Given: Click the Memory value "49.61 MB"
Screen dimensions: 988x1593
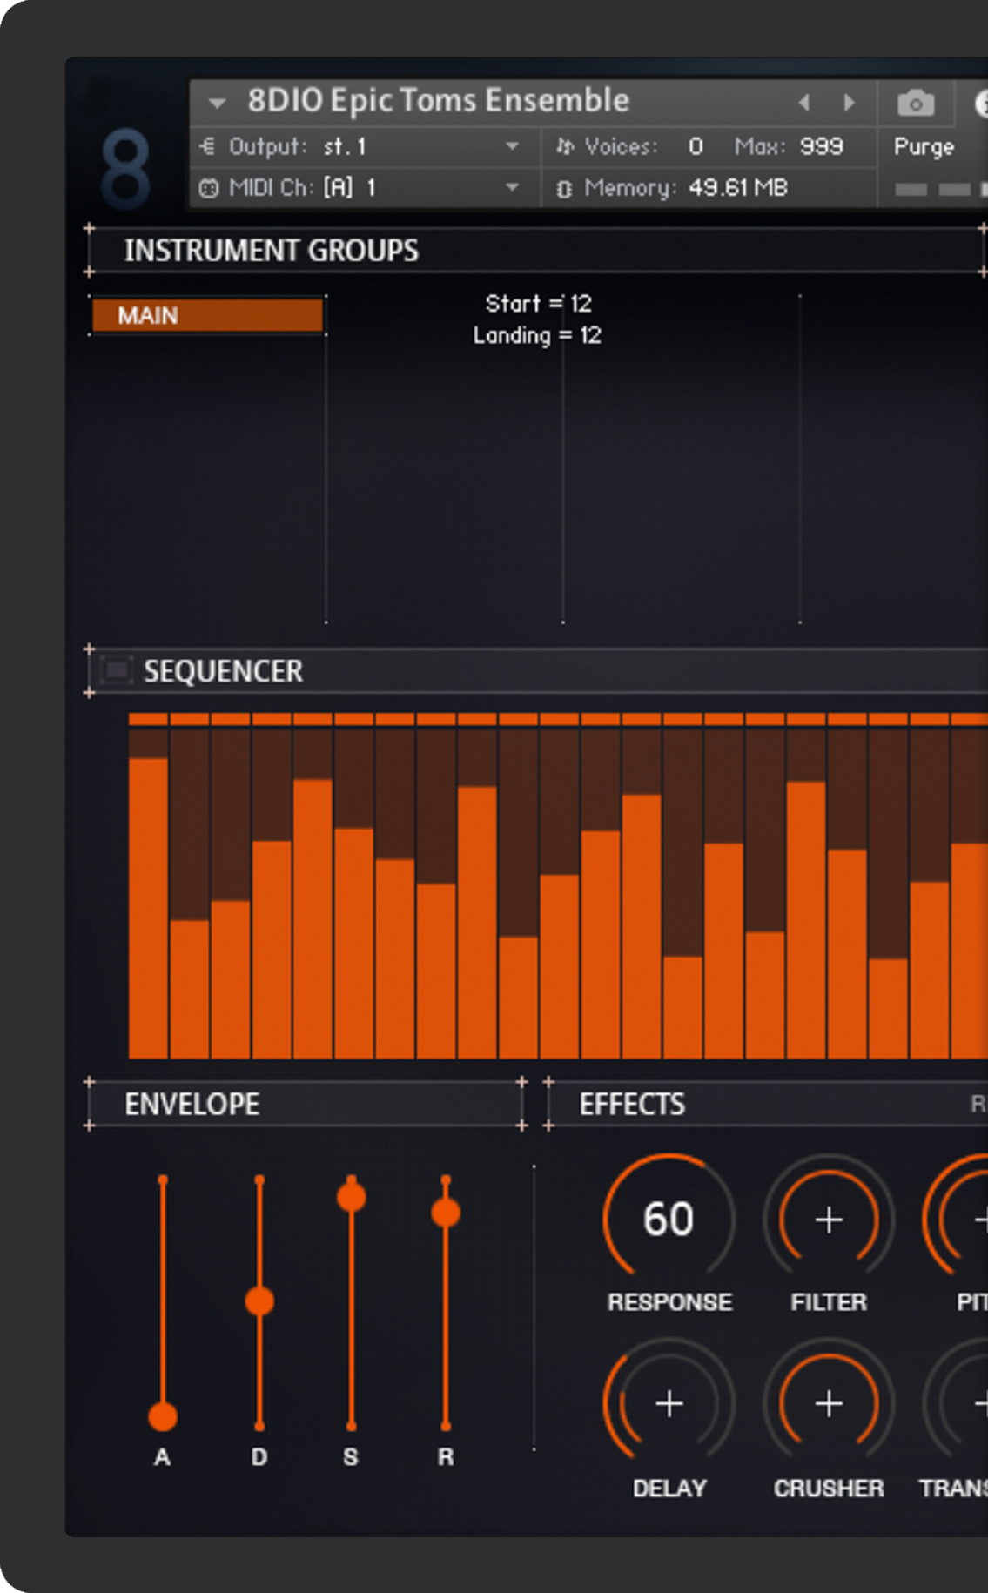Looking at the screenshot, I should 738,188.
